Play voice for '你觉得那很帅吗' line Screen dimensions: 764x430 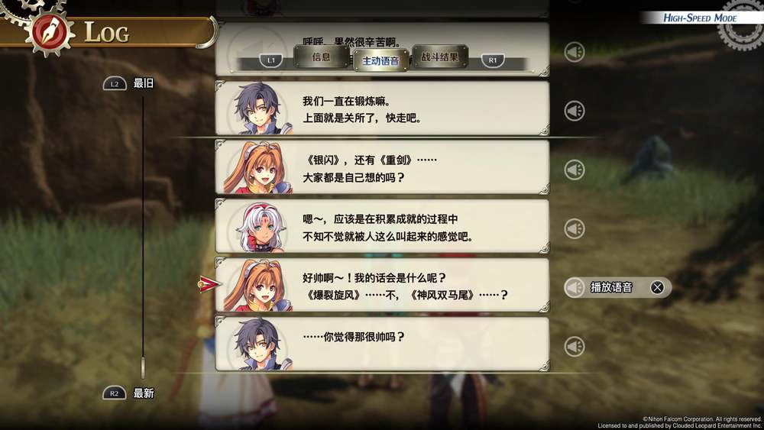tap(575, 346)
